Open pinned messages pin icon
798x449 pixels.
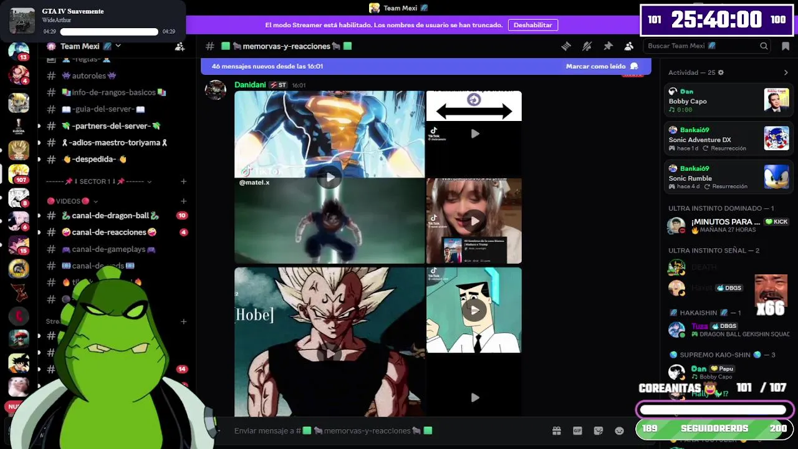pyautogui.click(x=608, y=46)
